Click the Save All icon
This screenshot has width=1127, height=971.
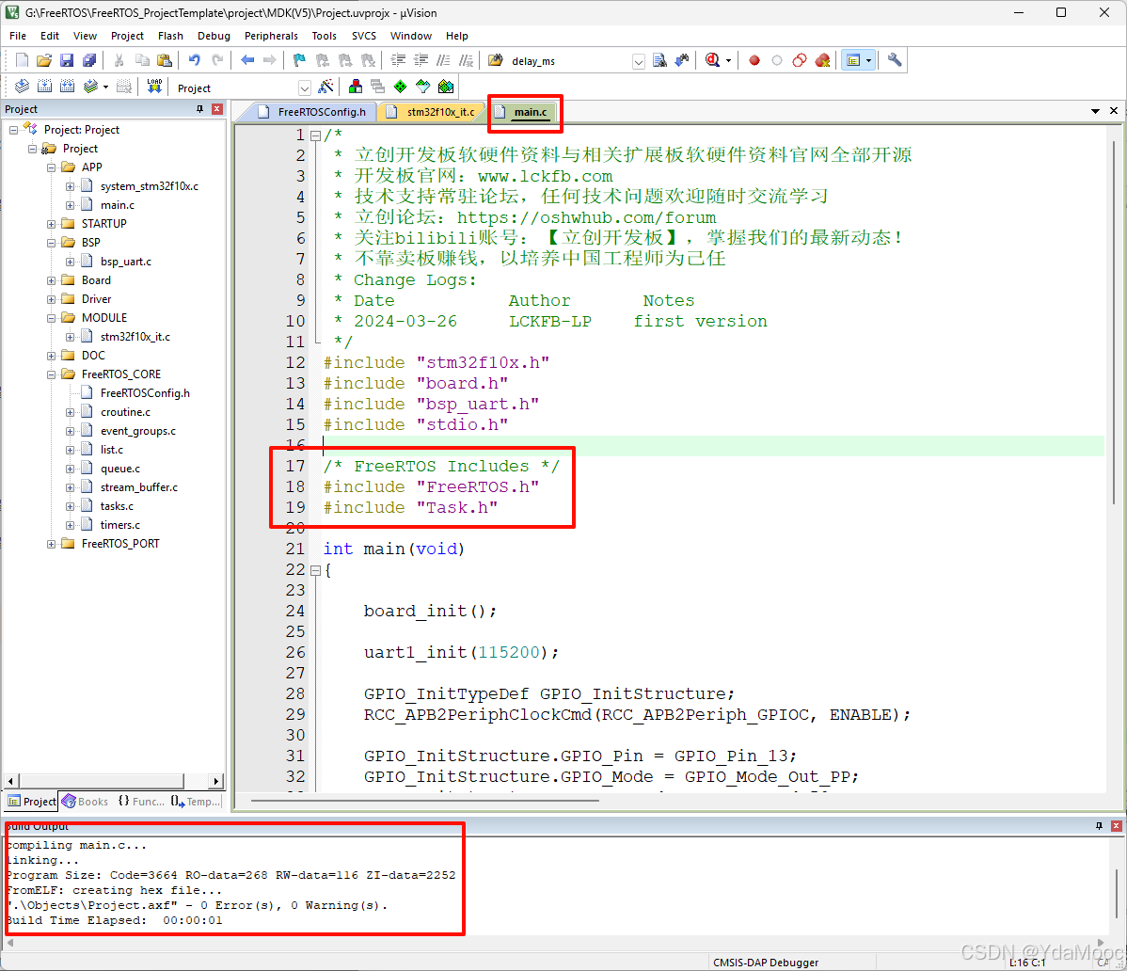[89, 60]
